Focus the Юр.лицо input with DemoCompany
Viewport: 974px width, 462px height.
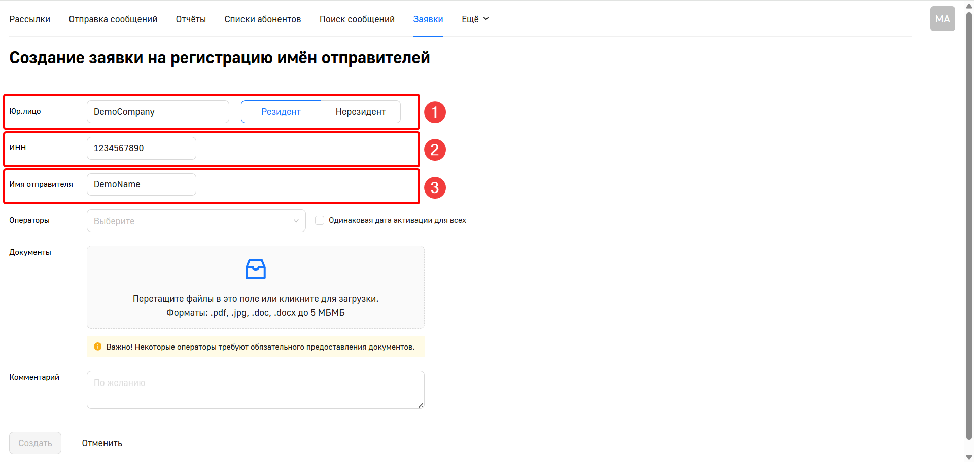[x=157, y=112]
